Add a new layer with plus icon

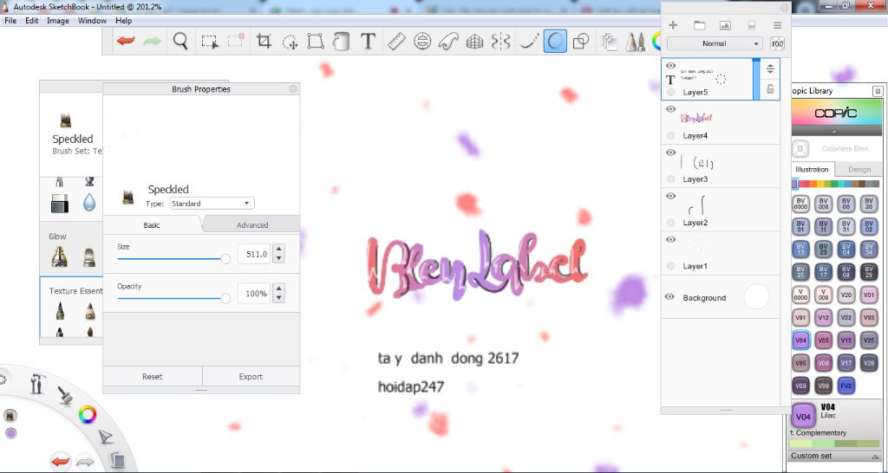click(x=673, y=25)
